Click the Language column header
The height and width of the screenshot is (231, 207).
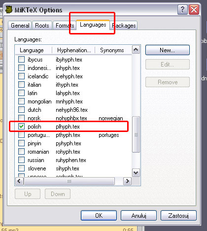pyautogui.click(x=34, y=50)
